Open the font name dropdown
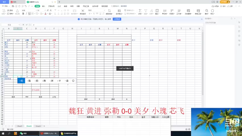Image resolution: width=242 pixels, height=136 pixels. pos(36,10)
